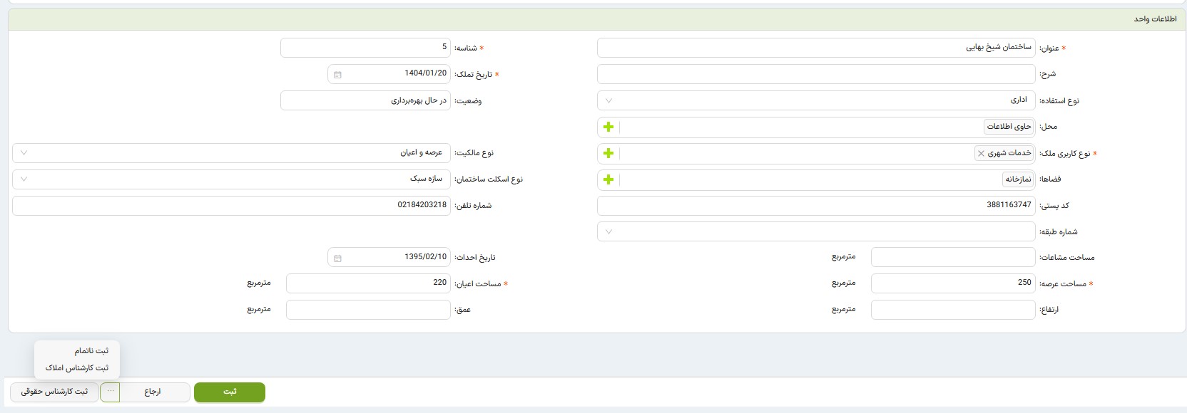Viewport: 1187px width, 413px height.
Task: Open calendar for تاریخ احداث
Action: coord(337,258)
